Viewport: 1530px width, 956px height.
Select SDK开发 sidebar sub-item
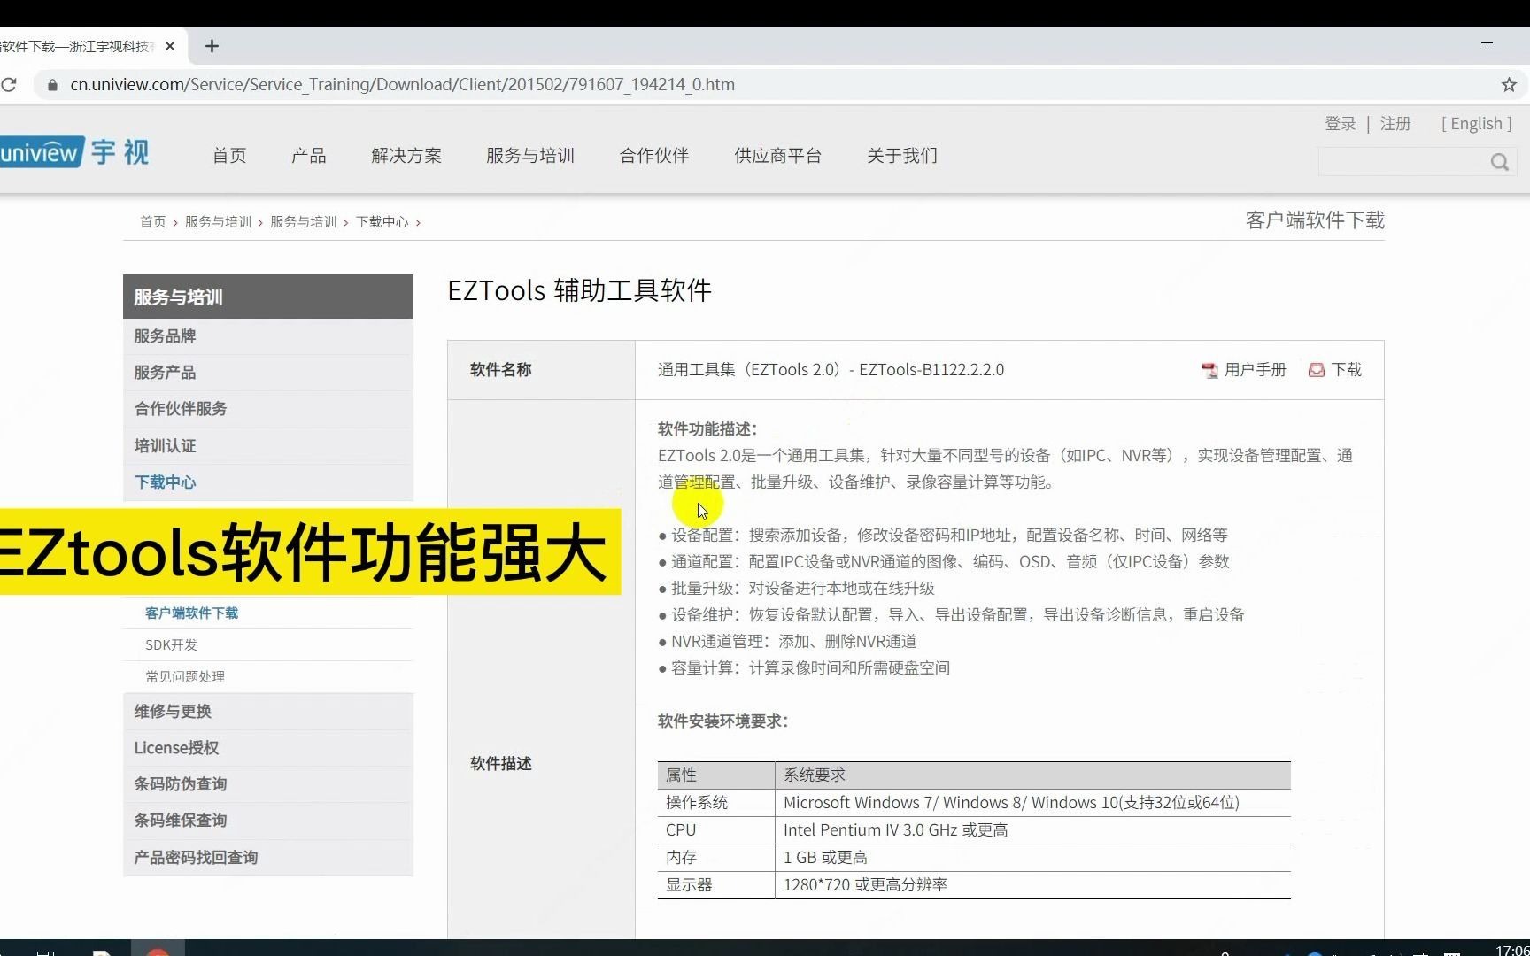(x=171, y=645)
